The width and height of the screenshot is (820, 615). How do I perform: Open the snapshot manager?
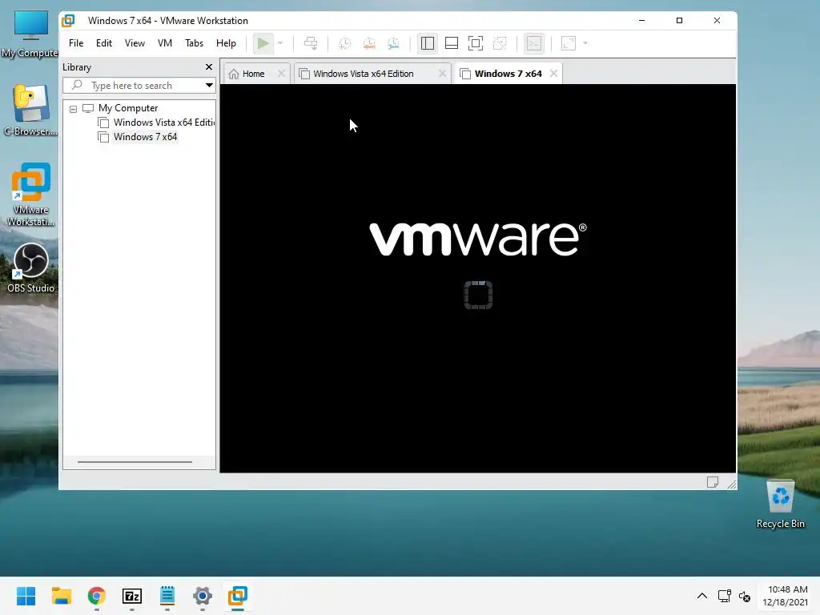[x=393, y=43]
